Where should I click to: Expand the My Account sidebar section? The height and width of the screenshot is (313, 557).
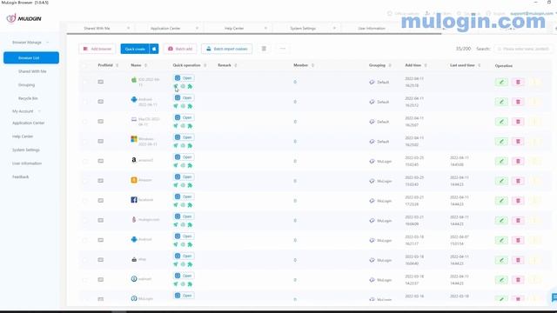pyautogui.click(x=27, y=111)
